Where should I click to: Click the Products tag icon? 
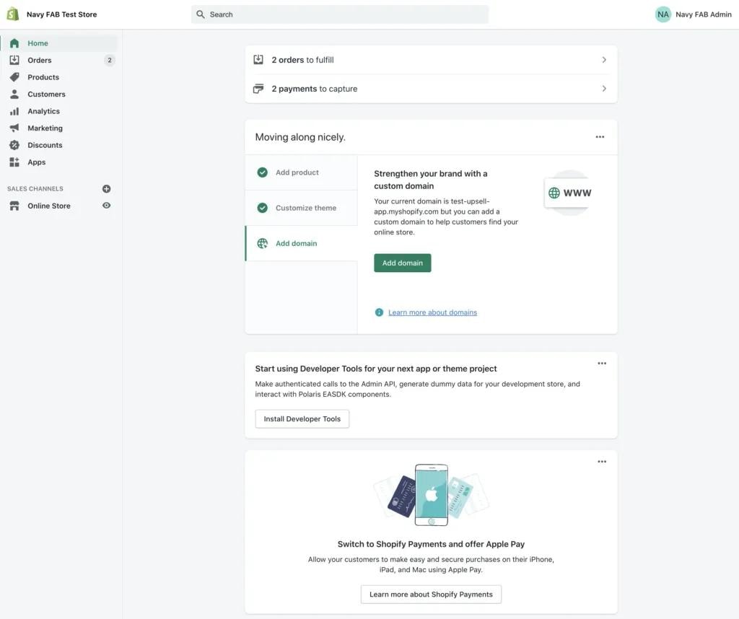(14, 76)
